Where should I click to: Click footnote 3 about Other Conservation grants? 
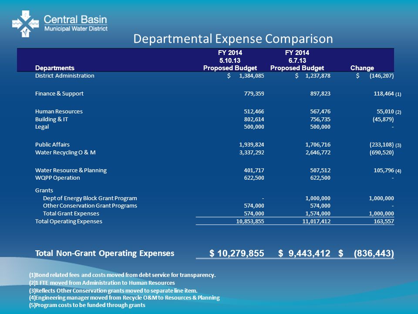113,290
